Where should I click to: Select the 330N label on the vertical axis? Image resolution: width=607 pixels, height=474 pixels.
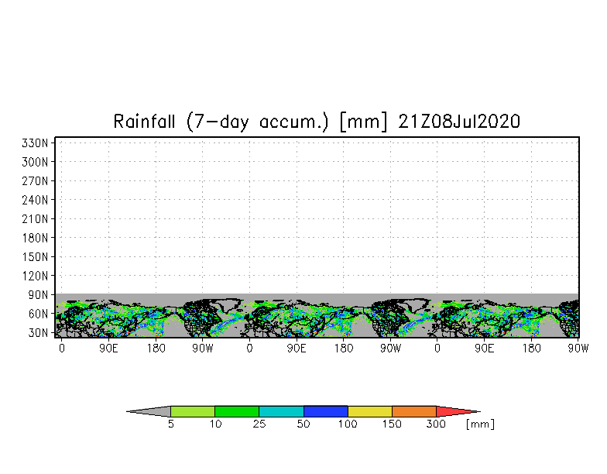tap(37, 143)
